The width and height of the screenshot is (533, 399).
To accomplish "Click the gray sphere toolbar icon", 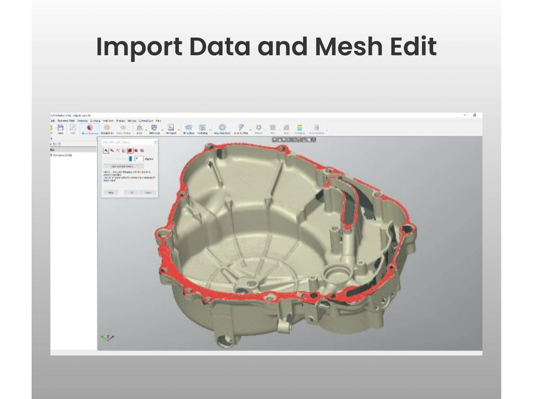I will coord(107,128).
